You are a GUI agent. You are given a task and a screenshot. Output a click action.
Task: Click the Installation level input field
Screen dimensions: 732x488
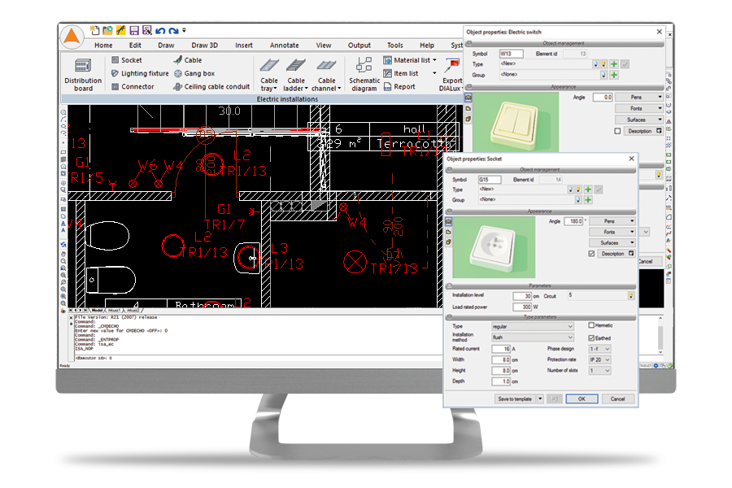tap(522, 296)
